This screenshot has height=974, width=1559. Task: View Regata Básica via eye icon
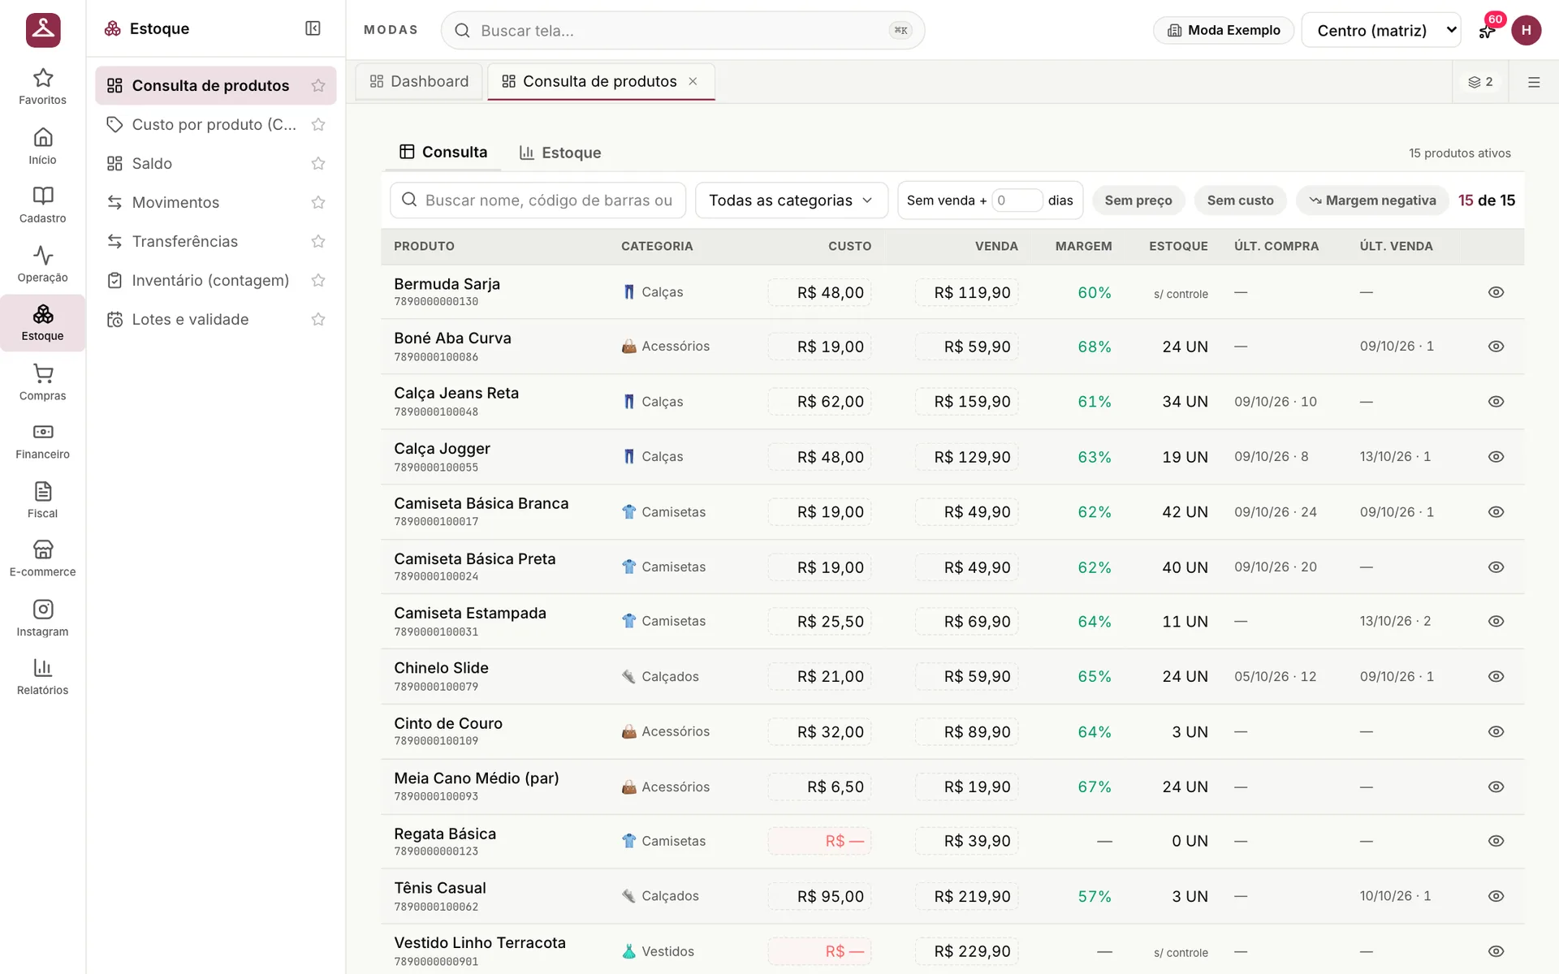point(1496,841)
